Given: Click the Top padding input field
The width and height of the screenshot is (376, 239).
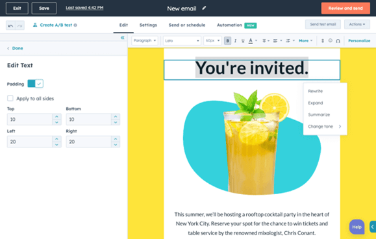Looking at the screenshot, I should click(30, 120).
